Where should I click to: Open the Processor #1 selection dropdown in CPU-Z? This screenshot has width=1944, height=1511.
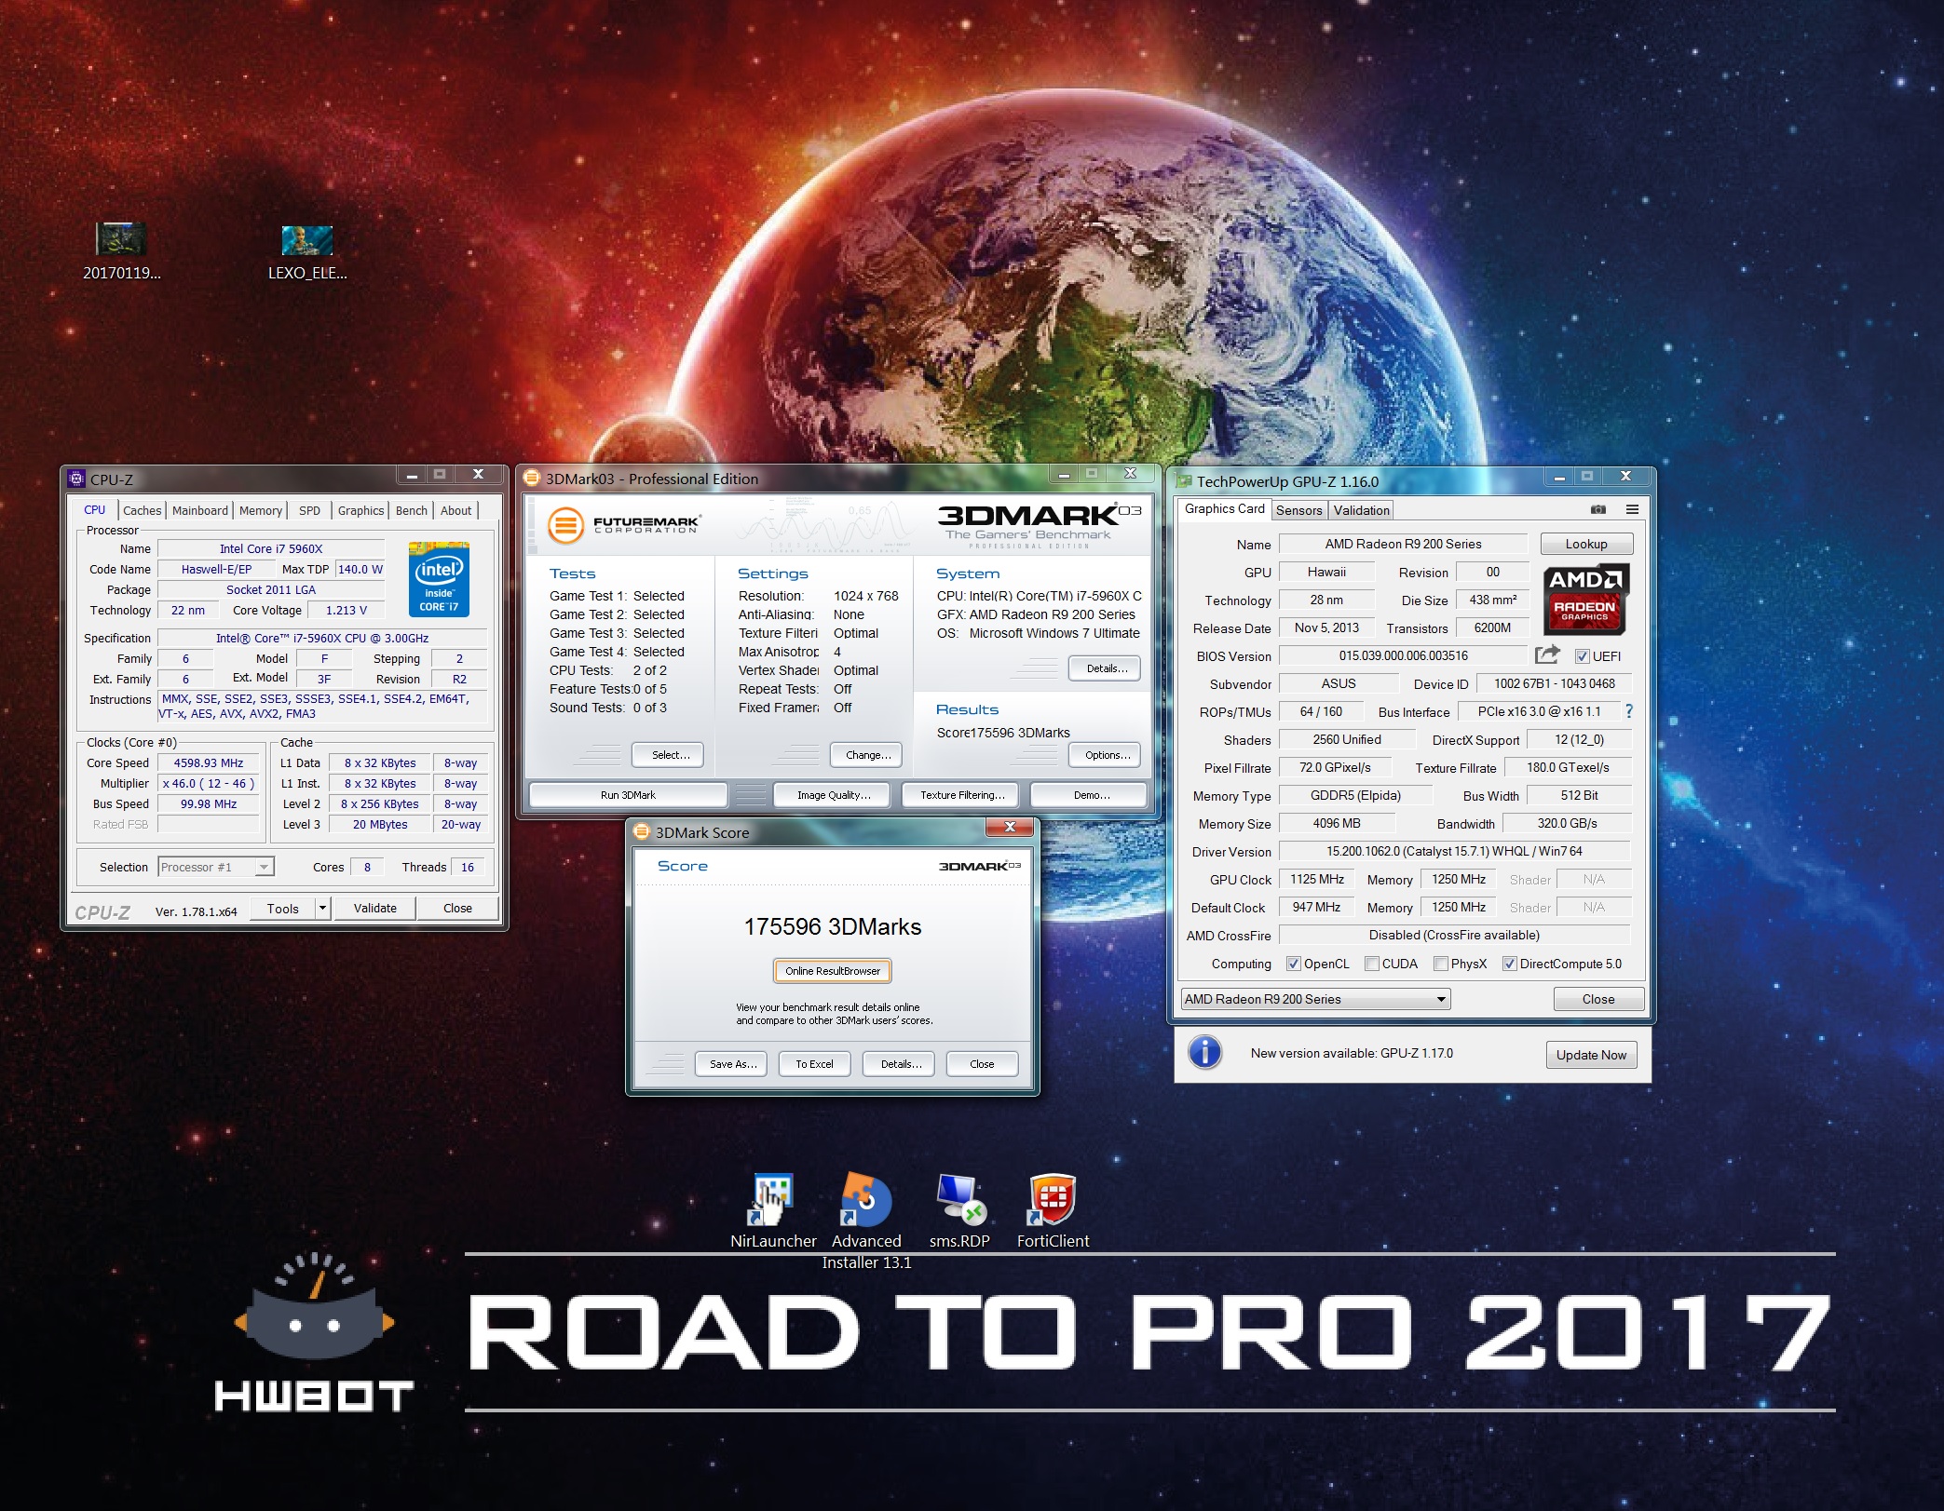(x=216, y=867)
